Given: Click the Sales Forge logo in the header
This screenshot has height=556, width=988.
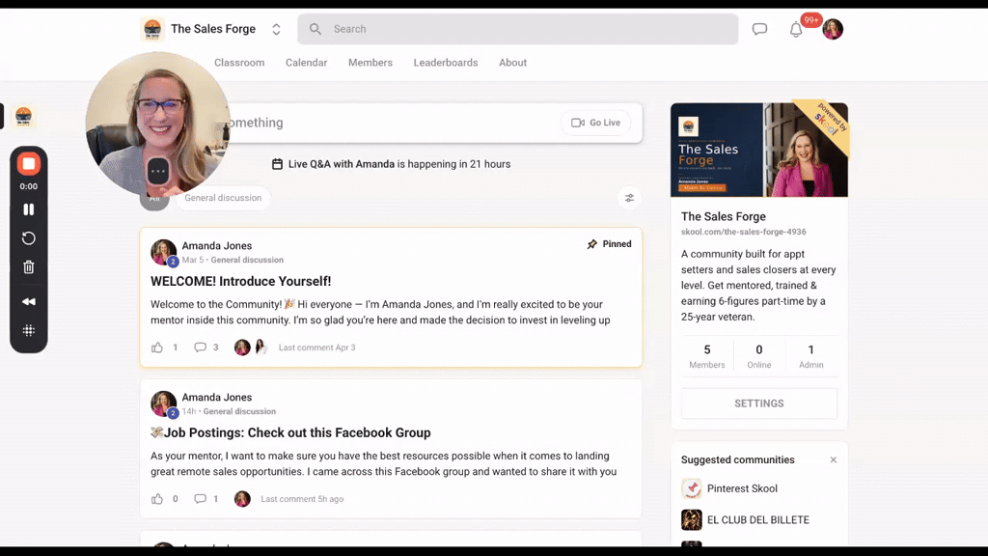Looking at the screenshot, I should point(152,29).
